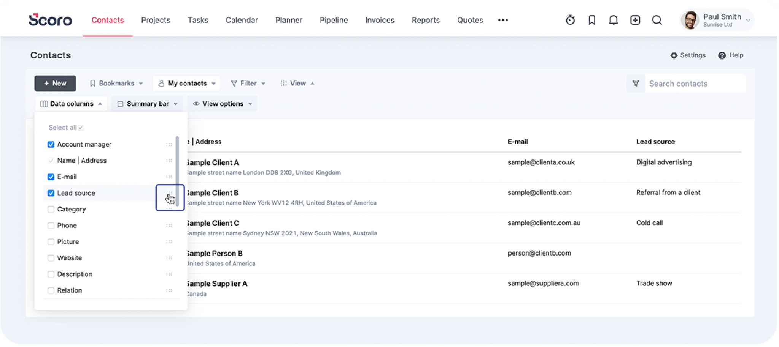Open global search with the magnifier icon

(657, 20)
